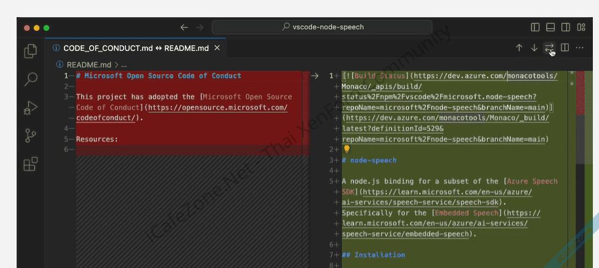Go to previous change with up arrow
599x268 pixels.
[519, 48]
